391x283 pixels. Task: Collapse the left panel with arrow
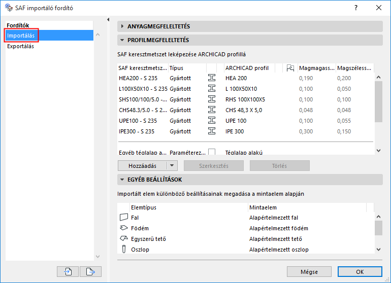click(x=108, y=19)
